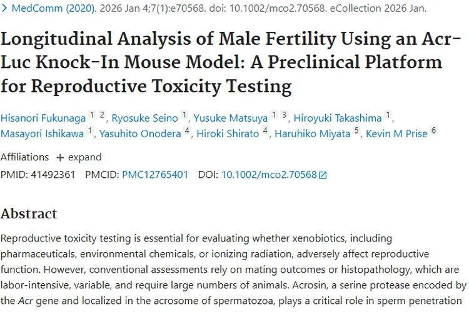This screenshot has height=312, width=469.
Task: Open author Masayori Ishikawa's page
Action: 42,134
